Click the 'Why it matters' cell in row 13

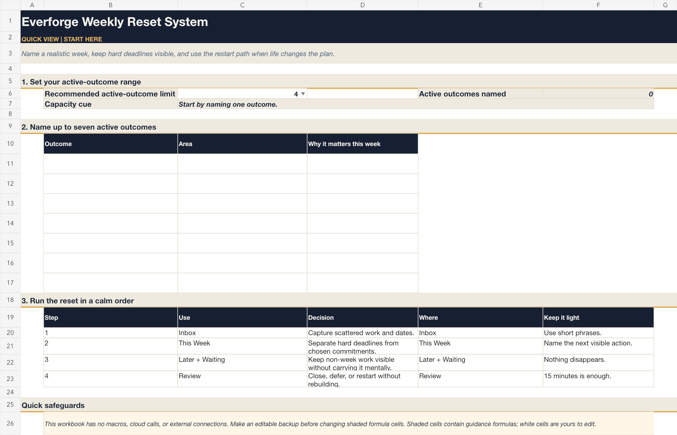363,203
